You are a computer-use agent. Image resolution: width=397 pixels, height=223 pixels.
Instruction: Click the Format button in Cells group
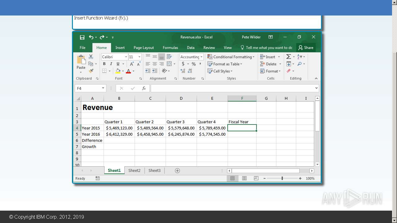click(x=270, y=71)
